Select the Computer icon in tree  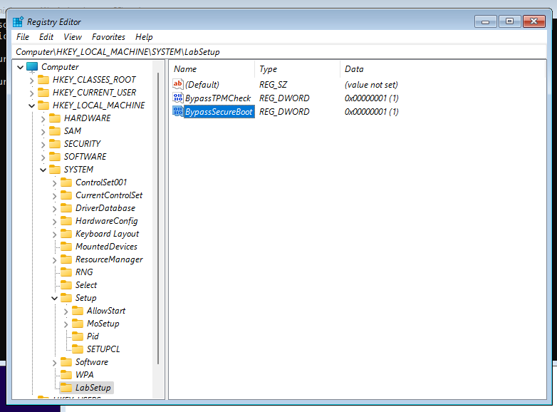point(32,67)
